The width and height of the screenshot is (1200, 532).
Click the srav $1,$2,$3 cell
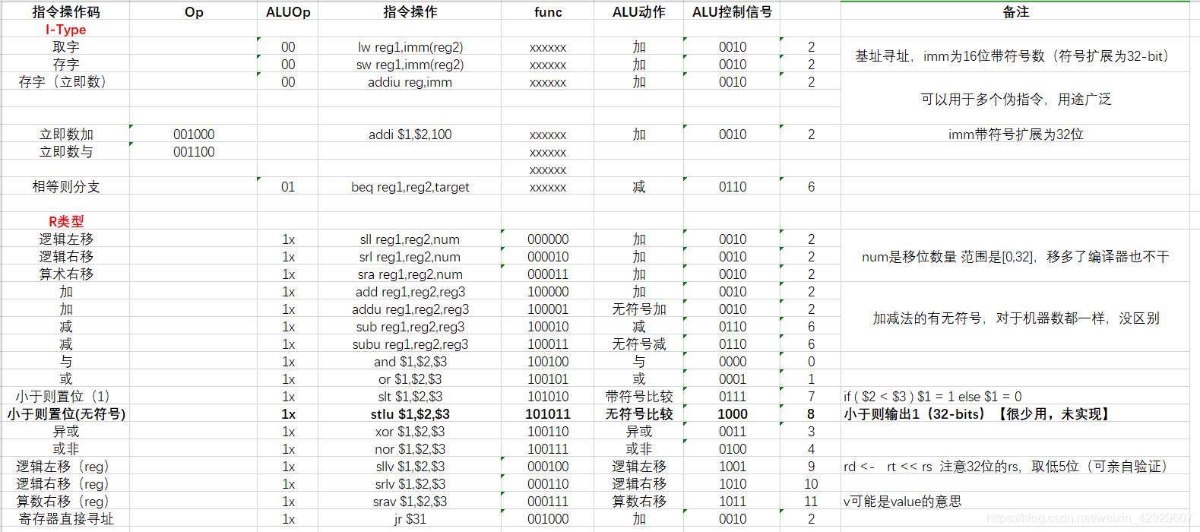tap(410, 502)
